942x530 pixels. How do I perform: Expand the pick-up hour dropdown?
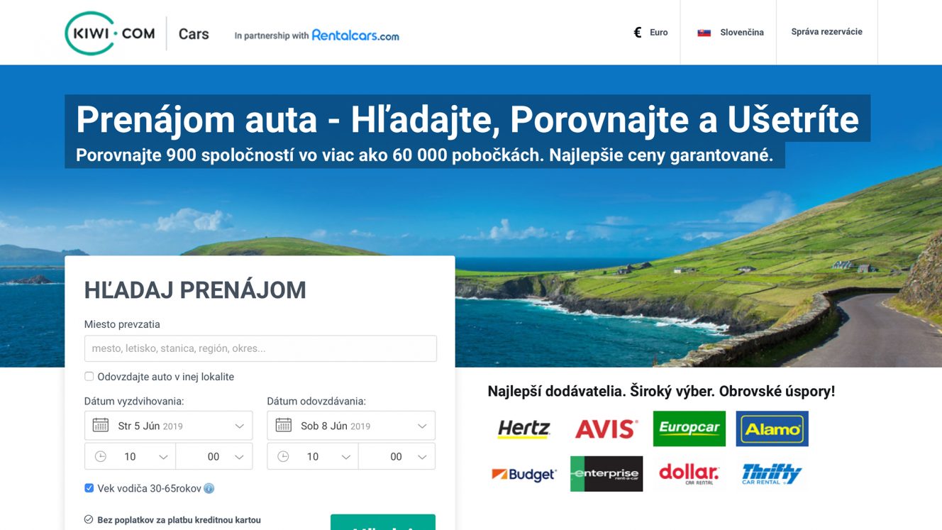[130, 456]
